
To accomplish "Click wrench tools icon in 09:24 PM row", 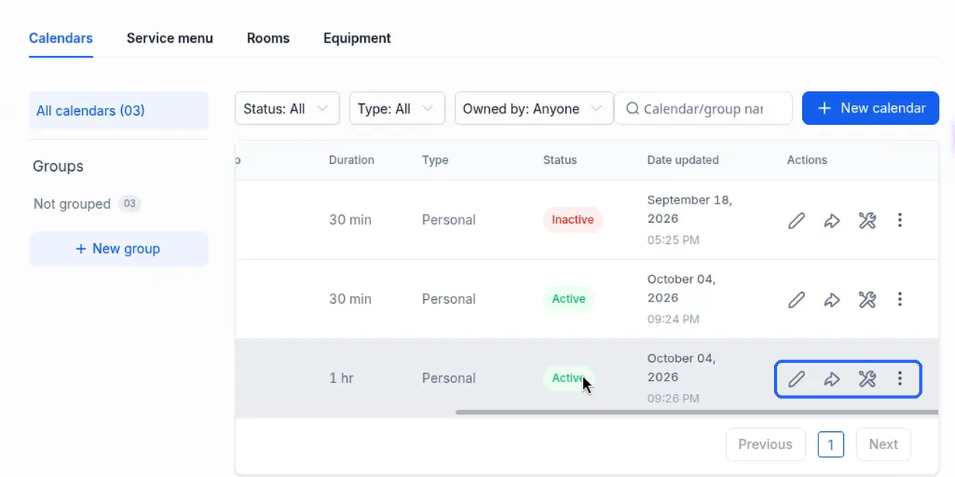I will [867, 299].
